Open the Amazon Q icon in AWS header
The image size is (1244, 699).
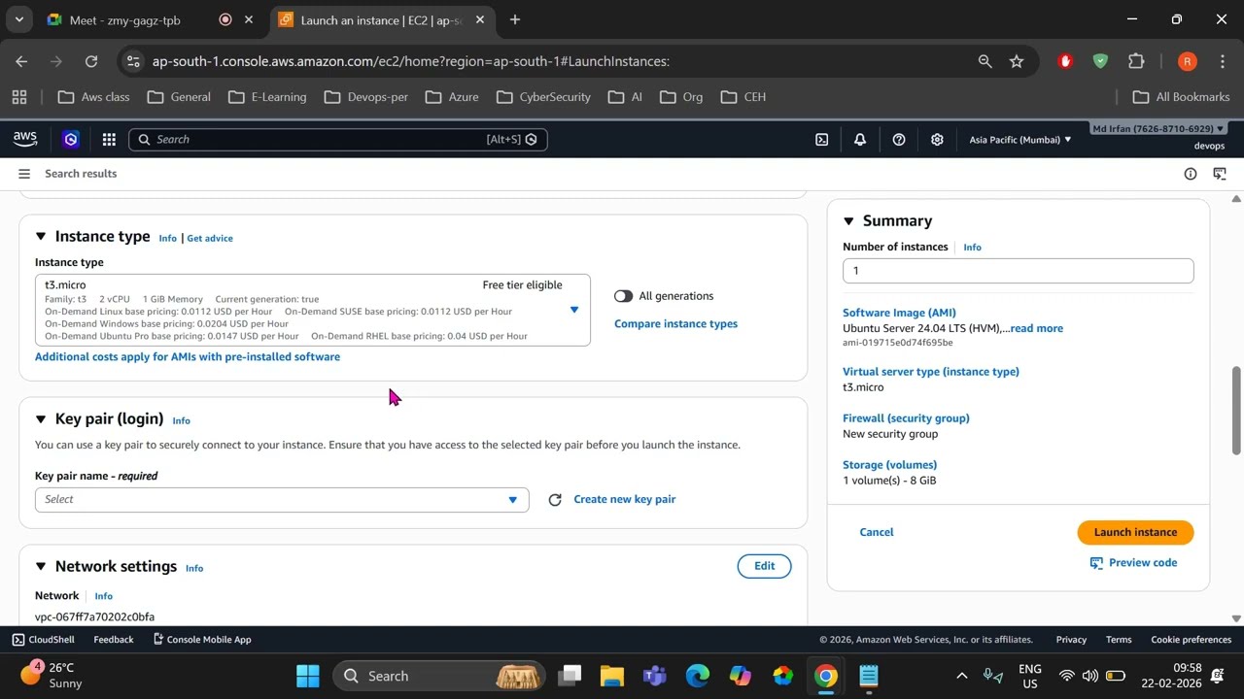[x=70, y=139]
